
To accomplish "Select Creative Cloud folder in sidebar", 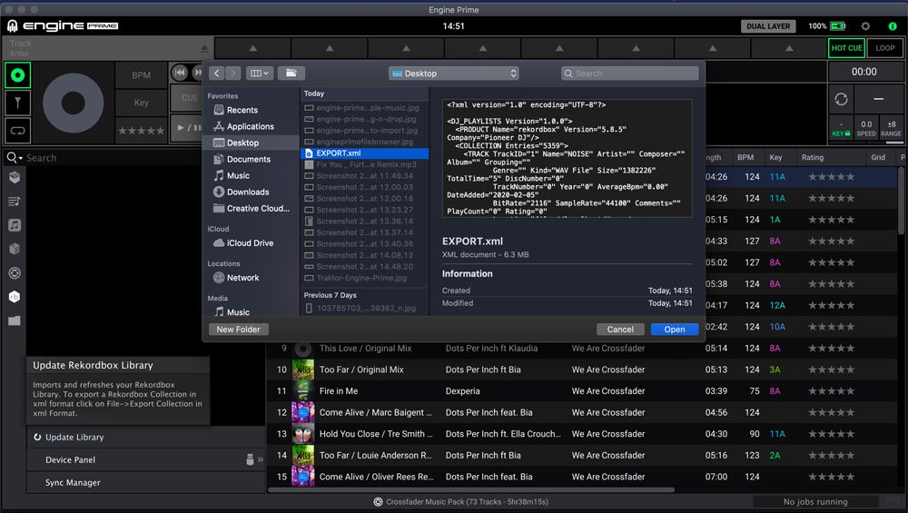I will [x=252, y=209].
